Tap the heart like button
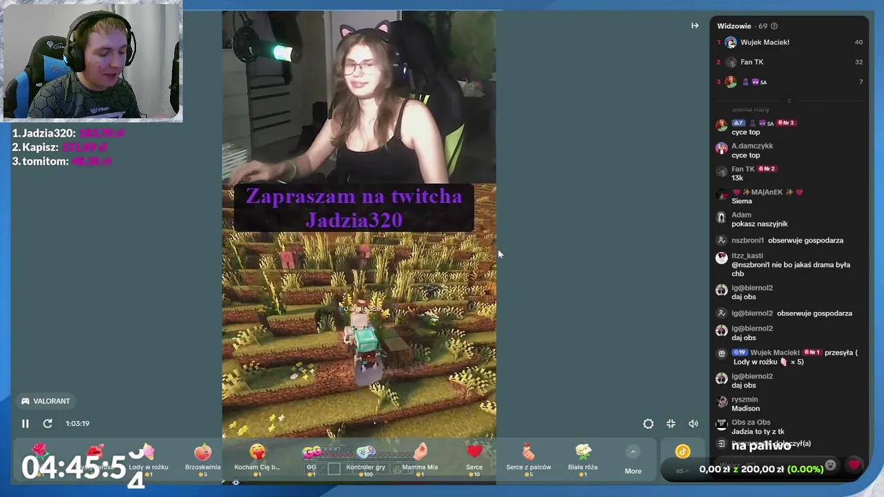The height and width of the screenshot is (497, 884). [x=854, y=465]
